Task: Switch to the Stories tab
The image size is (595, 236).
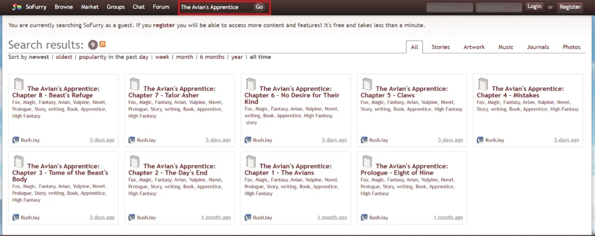Action: point(440,47)
